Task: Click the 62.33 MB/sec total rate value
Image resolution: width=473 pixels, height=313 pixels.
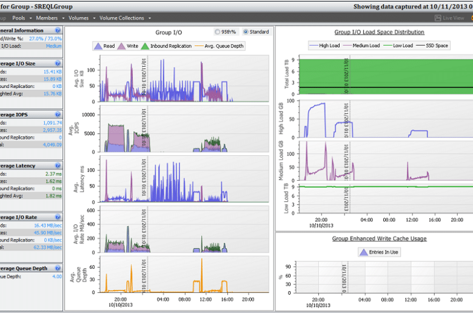Action: pos(48,247)
